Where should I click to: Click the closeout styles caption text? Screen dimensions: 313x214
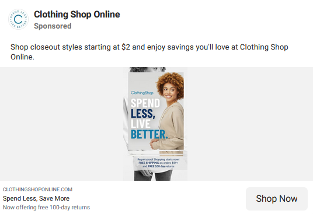(149, 52)
